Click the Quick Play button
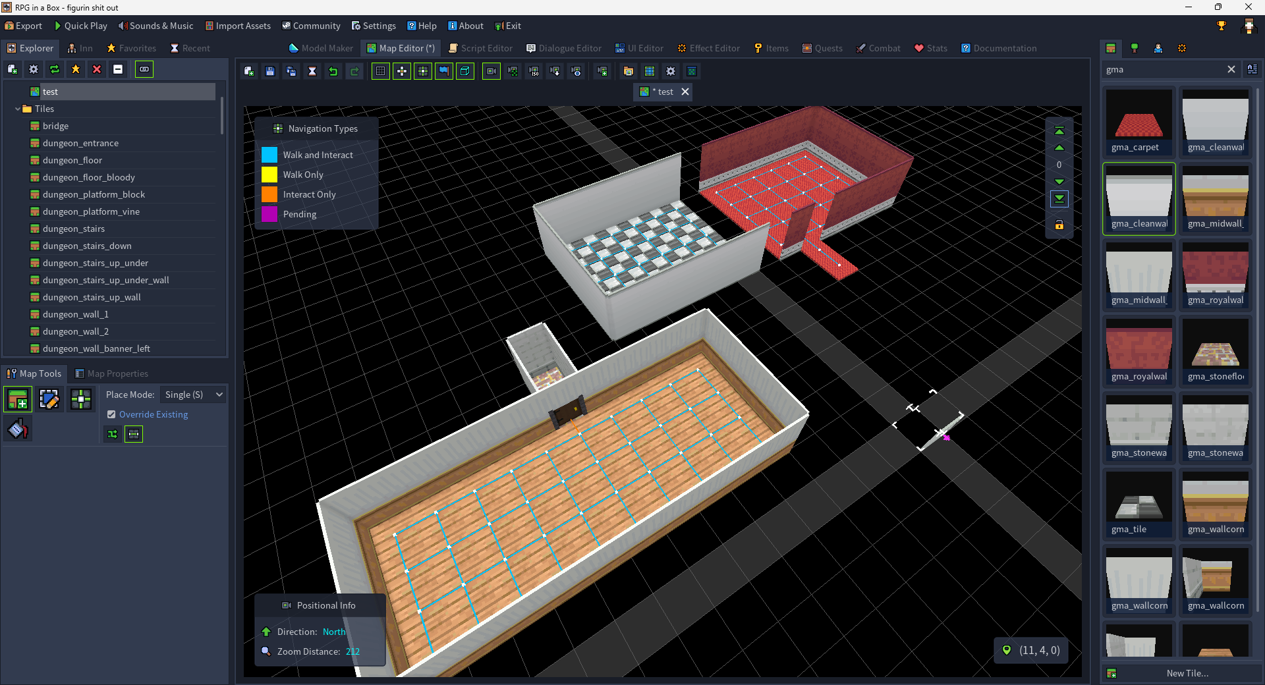1265x685 pixels. click(80, 26)
